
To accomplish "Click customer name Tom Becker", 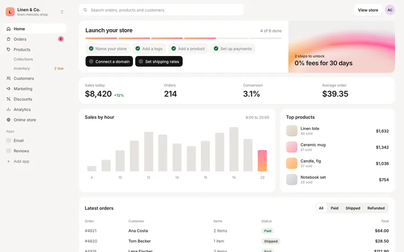I will pyautogui.click(x=140, y=241).
